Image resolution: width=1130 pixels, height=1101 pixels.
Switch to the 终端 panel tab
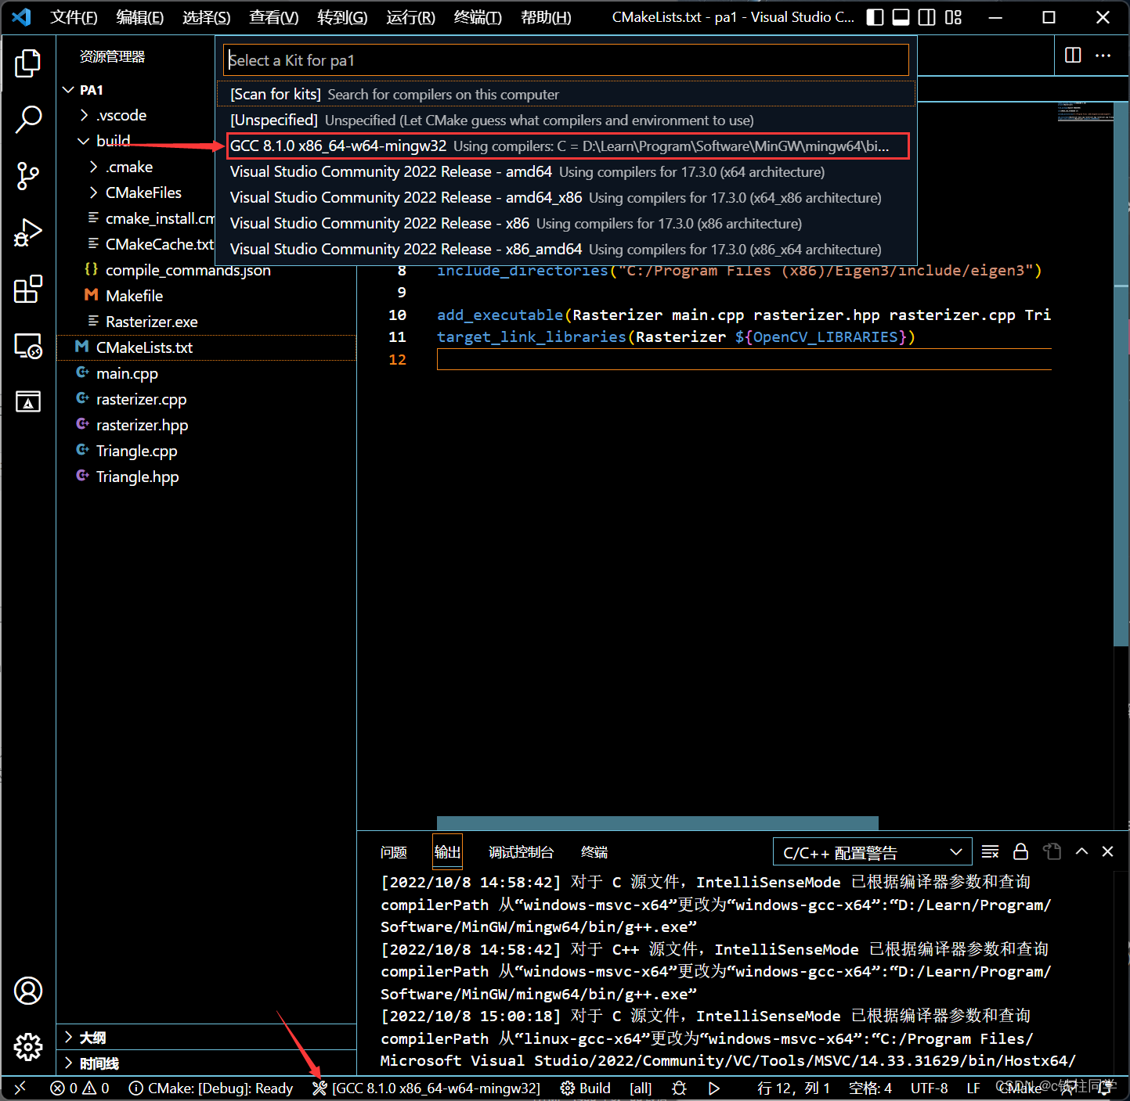(594, 852)
